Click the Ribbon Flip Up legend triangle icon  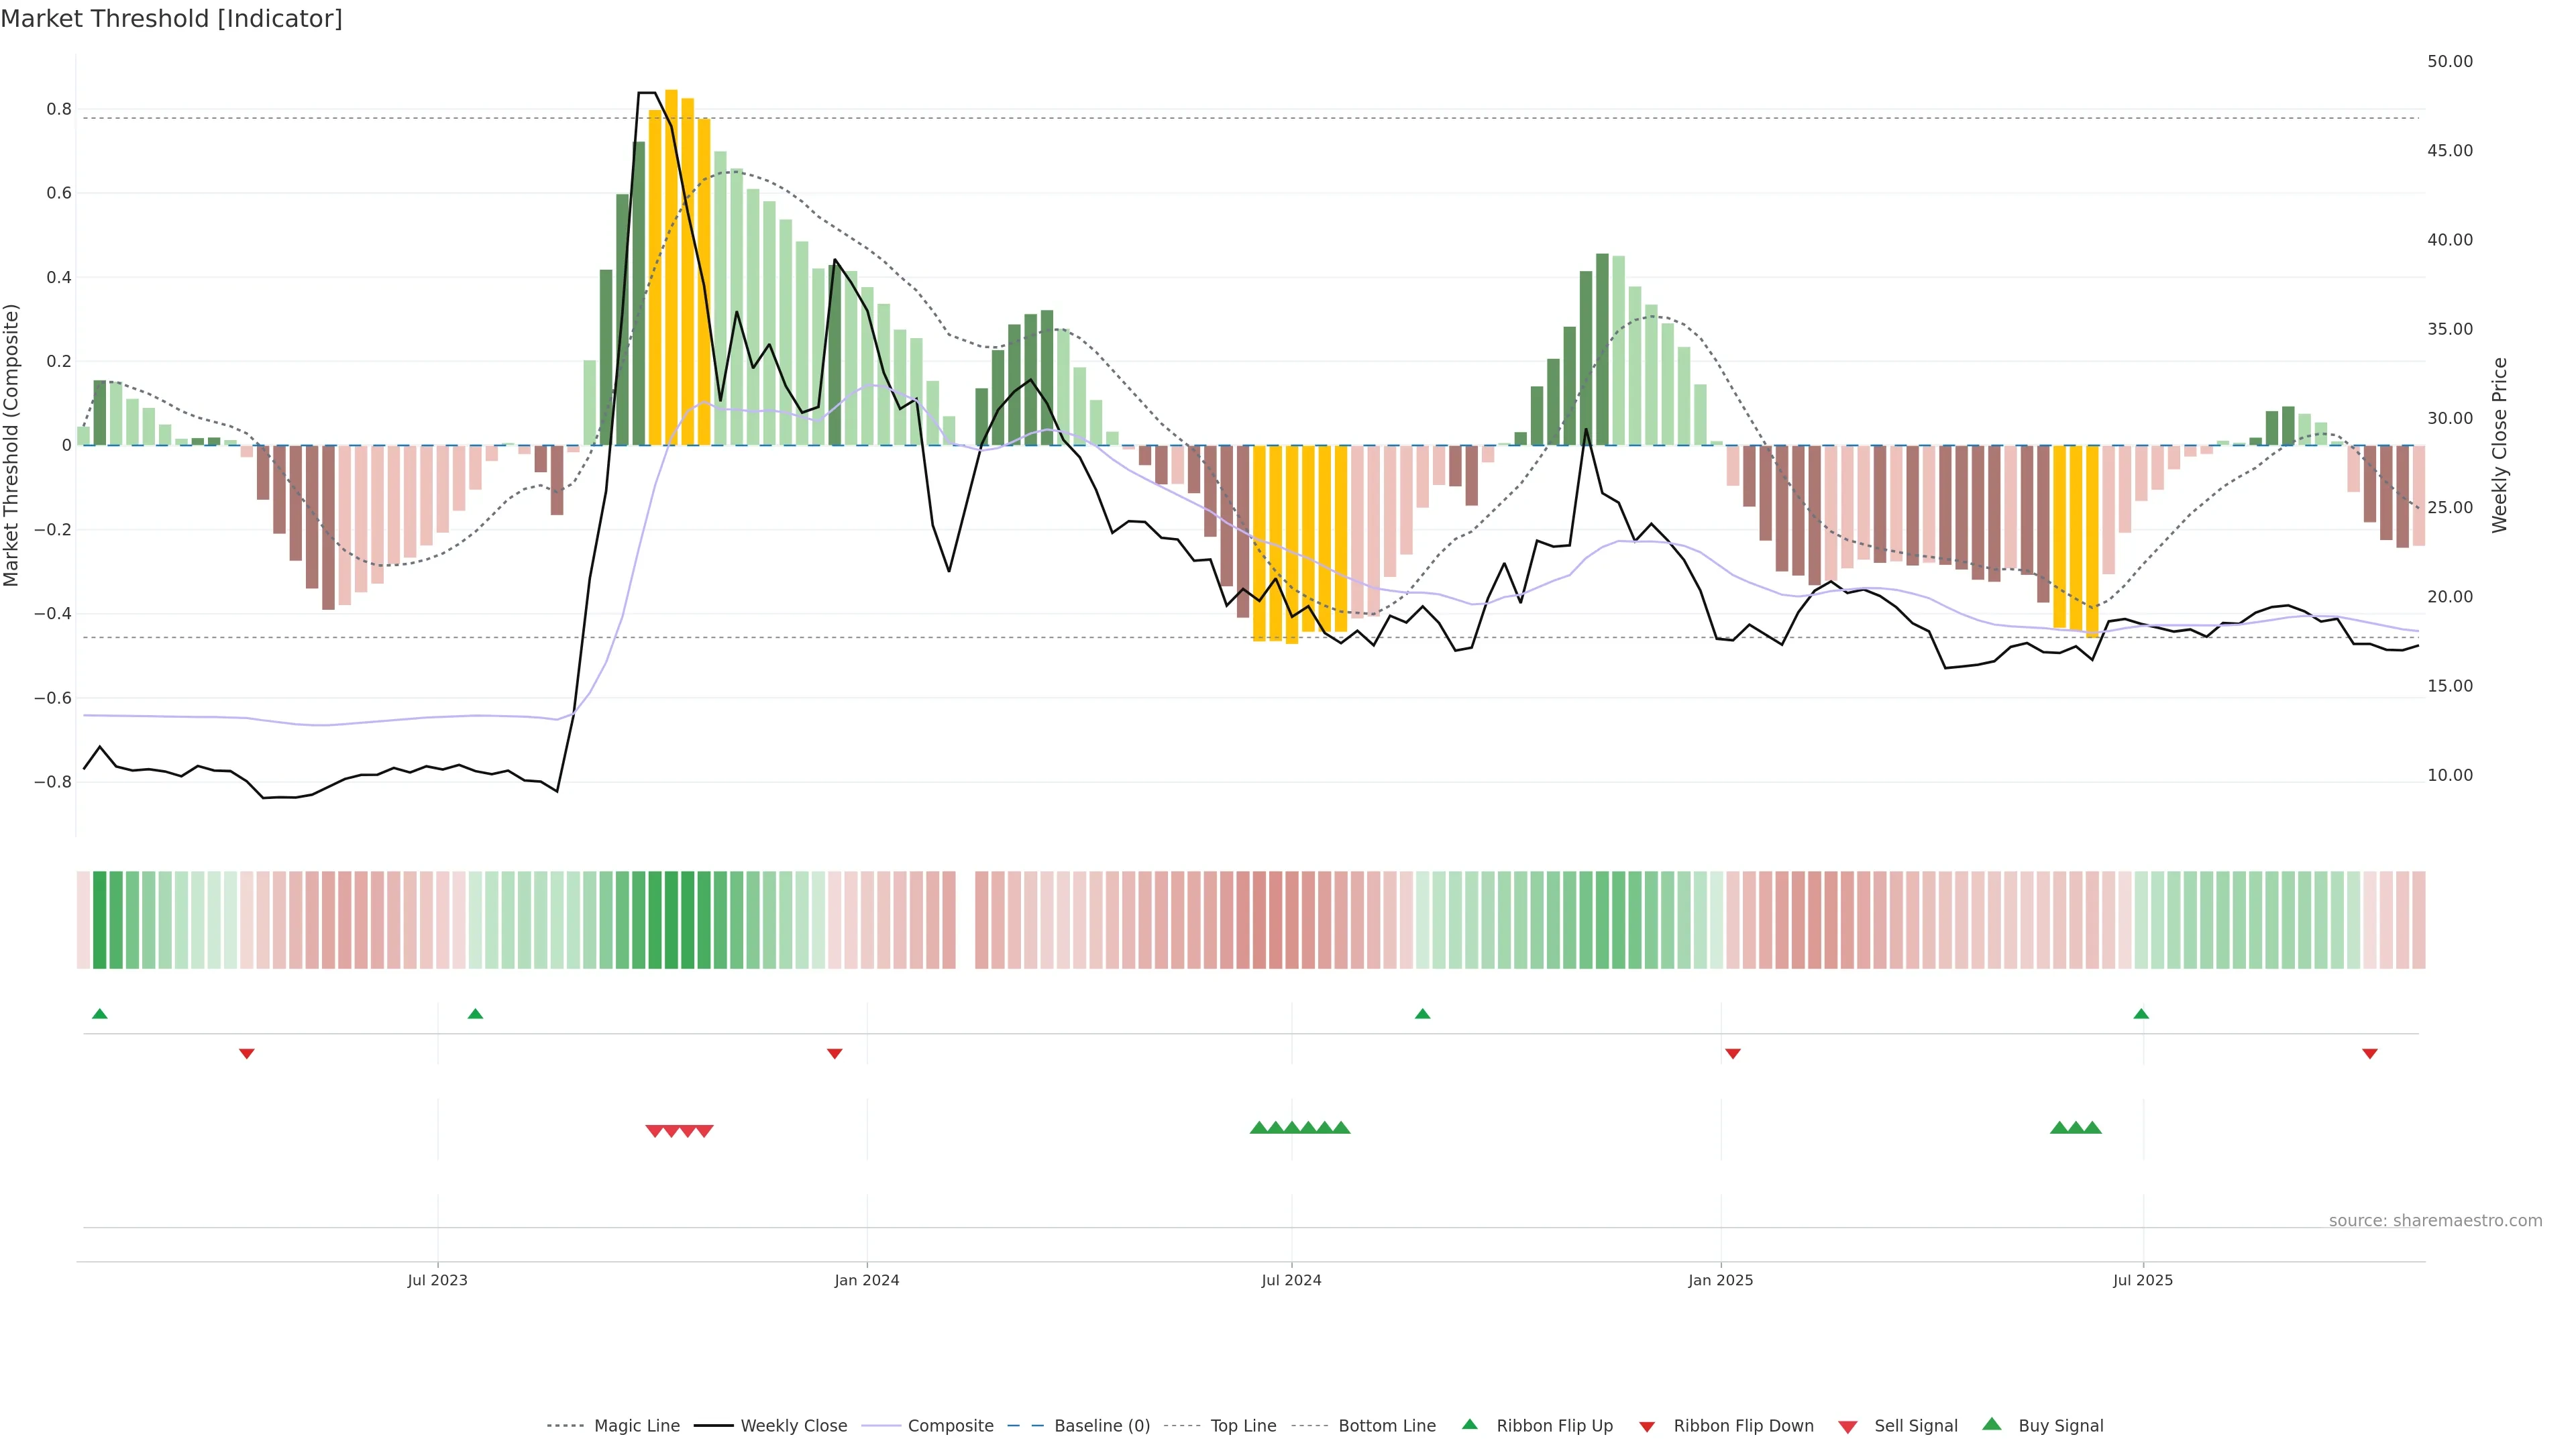tap(1469, 1424)
